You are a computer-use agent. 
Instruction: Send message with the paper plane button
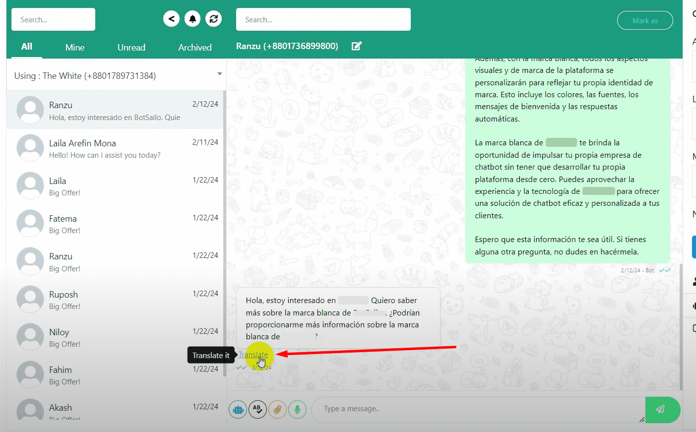click(x=661, y=409)
